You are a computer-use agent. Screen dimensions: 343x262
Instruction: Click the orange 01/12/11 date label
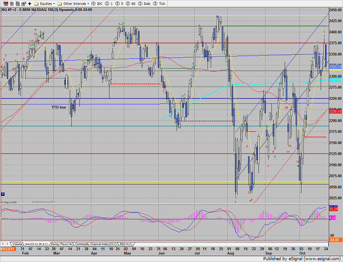[8, 249]
